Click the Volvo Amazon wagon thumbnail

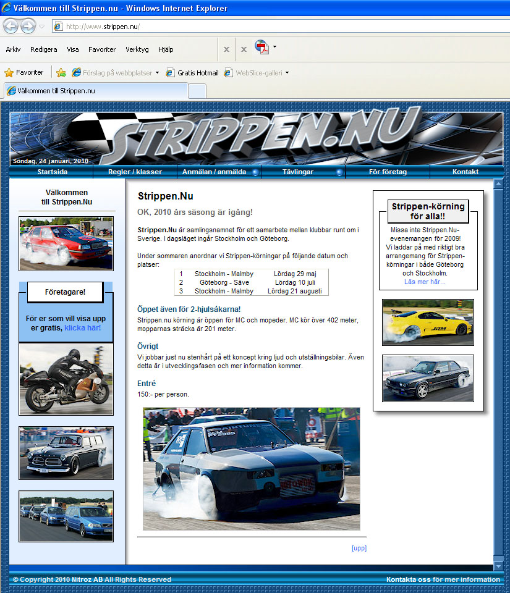pyautogui.click(x=66, y=453)
